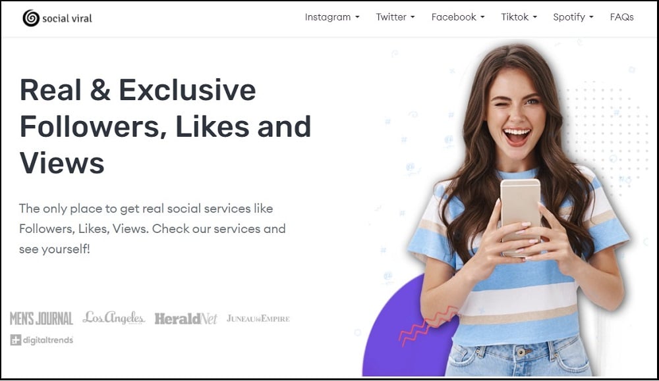Click the woman holding phone image
The height and width of the screenshot is (381, 659).
519,210
